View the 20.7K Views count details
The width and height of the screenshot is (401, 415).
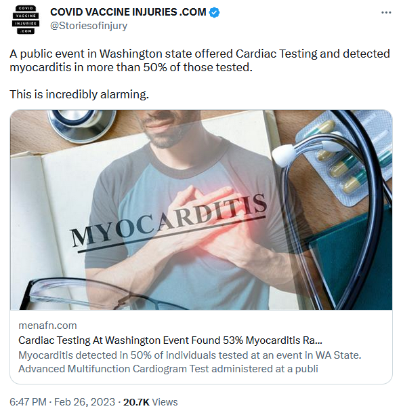pyautogui.click(x=150, y=401)
